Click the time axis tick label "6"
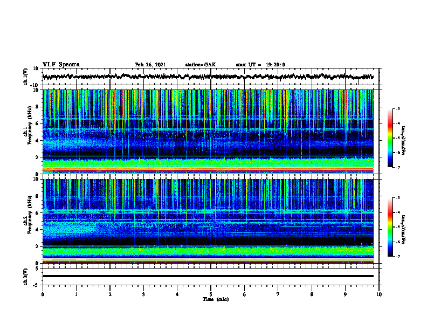 coord(244,294)
